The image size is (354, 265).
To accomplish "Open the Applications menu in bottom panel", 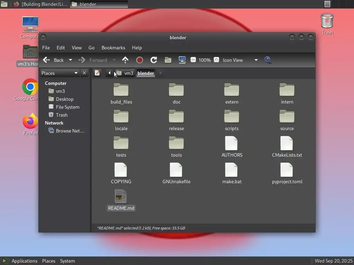I will click(x=25, y=261).
